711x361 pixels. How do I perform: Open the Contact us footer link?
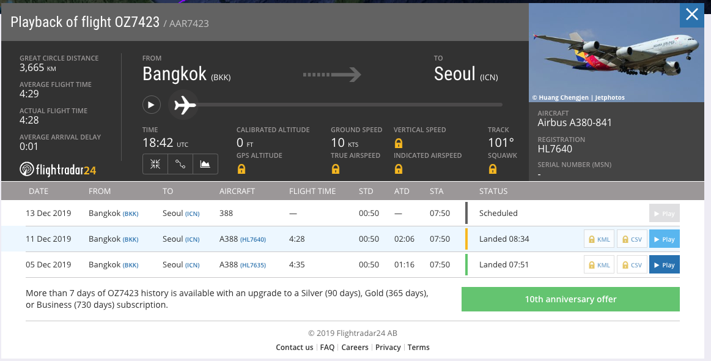pos(294,348)
